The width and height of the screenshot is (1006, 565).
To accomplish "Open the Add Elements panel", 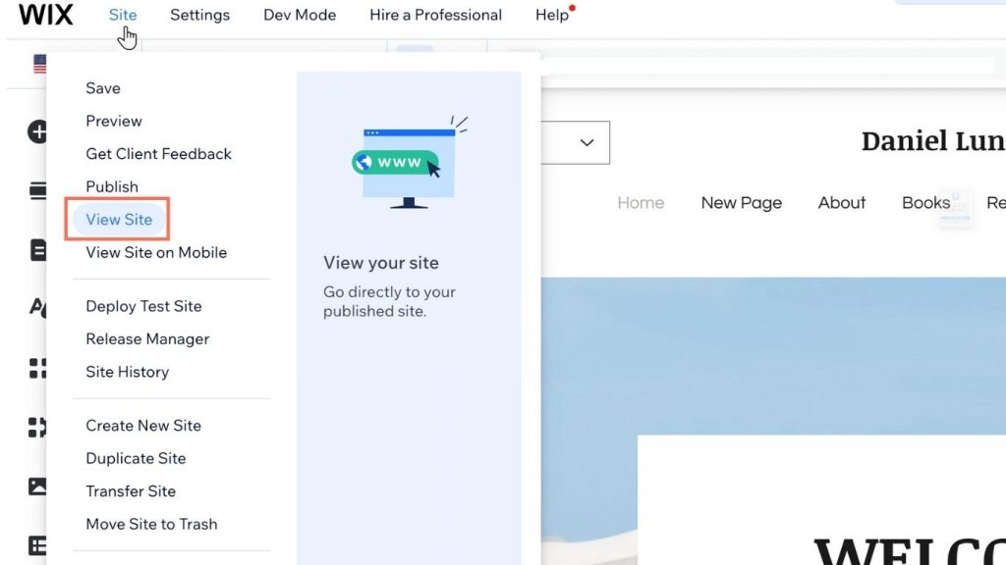I will click(x=39, y=130).
